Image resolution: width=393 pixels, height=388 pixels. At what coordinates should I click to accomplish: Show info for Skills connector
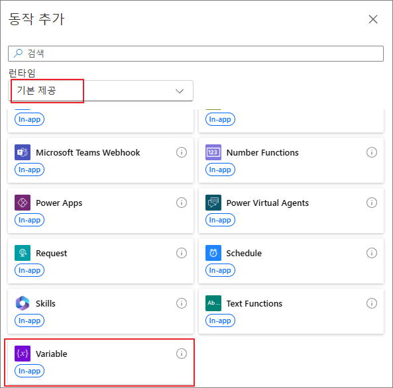[182, 303]
